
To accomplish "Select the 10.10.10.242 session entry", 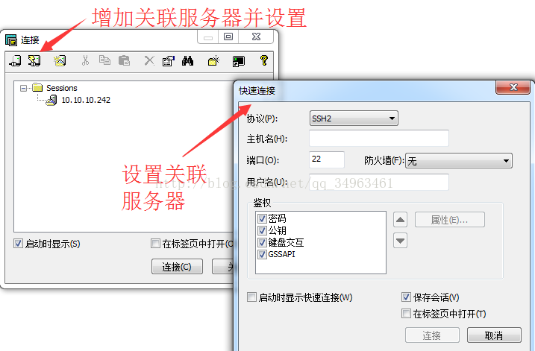I will 86,100.
